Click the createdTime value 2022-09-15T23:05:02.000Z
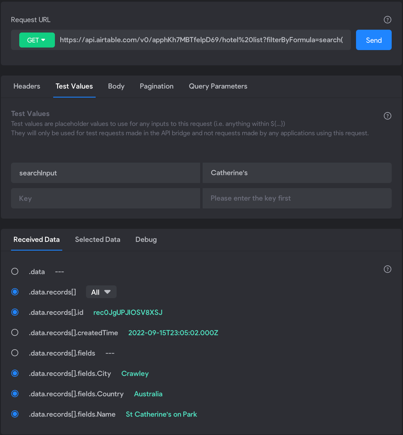 [173, 333]
